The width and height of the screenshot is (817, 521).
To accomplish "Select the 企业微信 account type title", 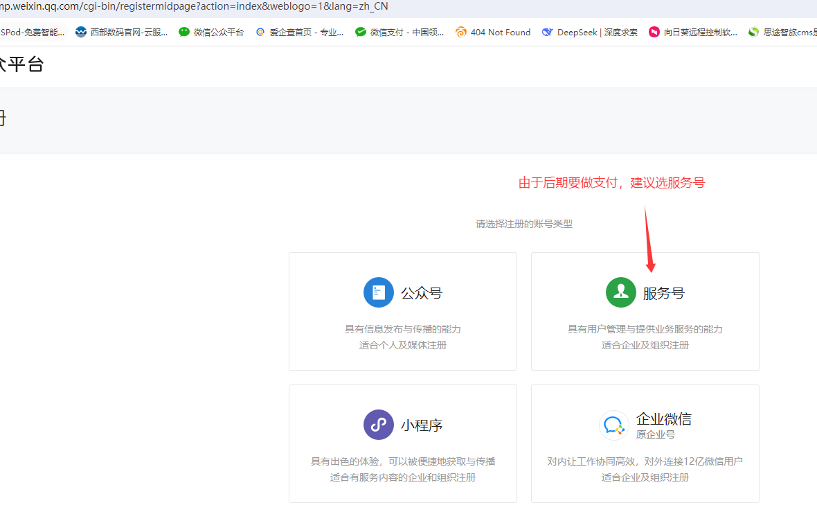I will pyautogui.click(x=663, y=419).
